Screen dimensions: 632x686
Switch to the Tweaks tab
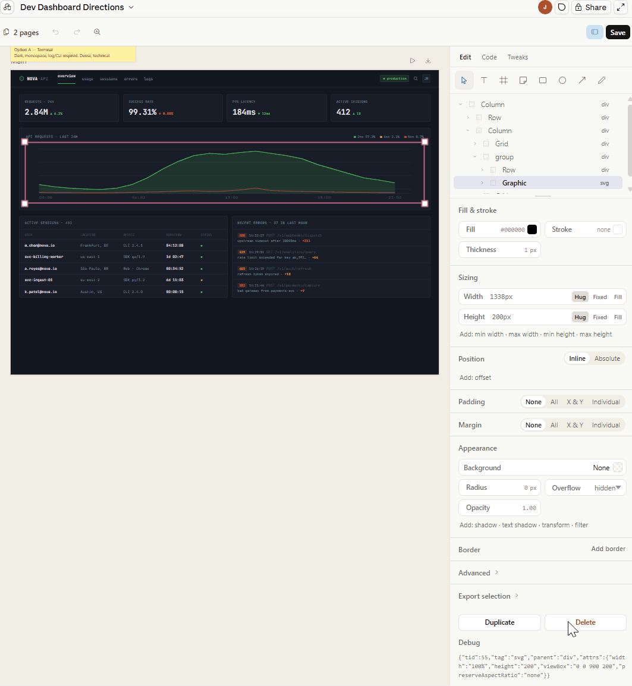(517, 57)
